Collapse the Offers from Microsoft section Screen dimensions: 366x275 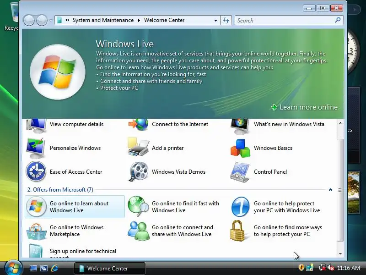330,190
